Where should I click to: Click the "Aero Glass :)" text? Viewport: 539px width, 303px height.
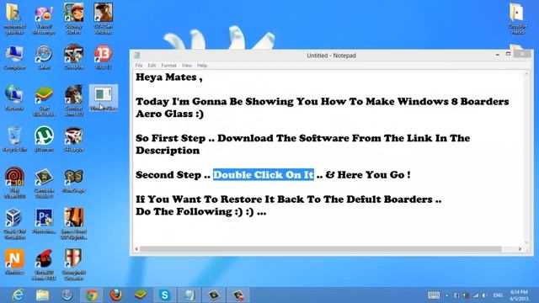tap(169, 114)
